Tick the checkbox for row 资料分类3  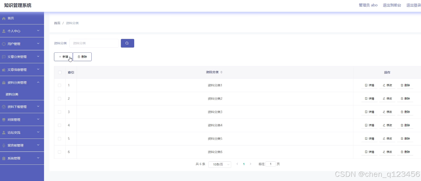point(59,112)
